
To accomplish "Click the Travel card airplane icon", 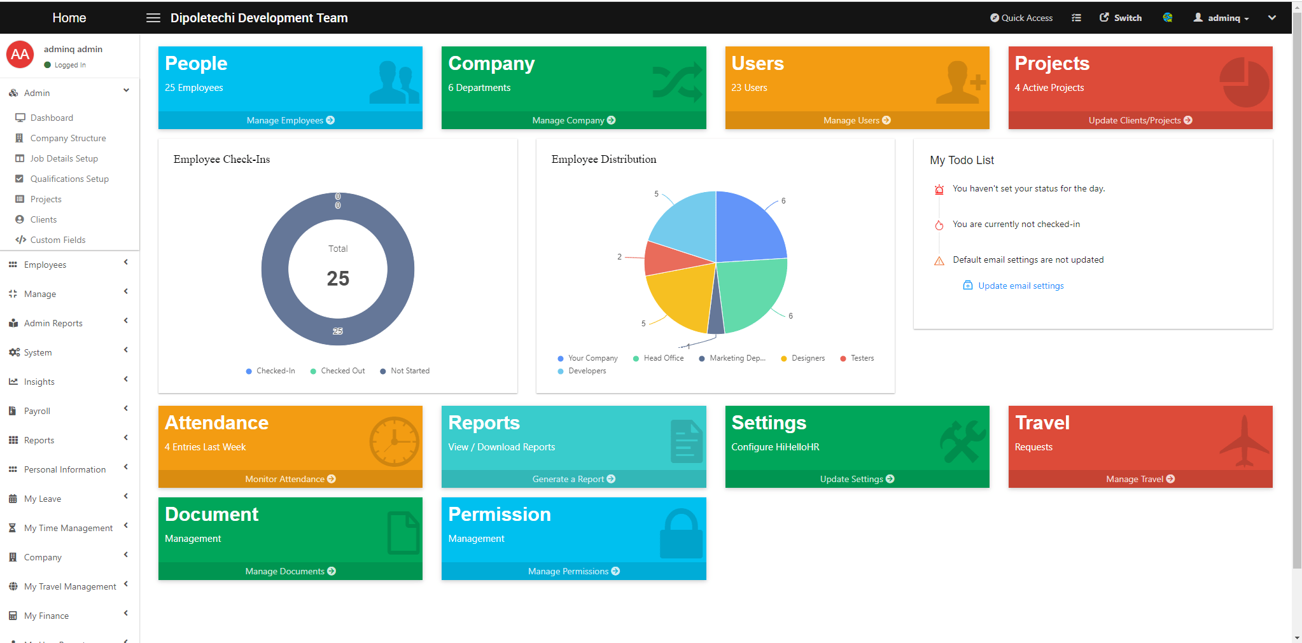I will point(1244,440).
